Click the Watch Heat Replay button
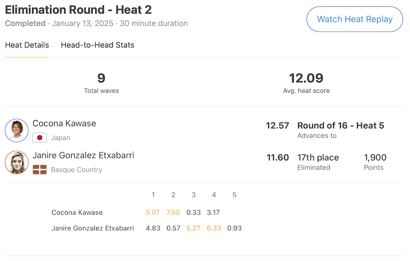This screenshot has height=261, width=410. pos(354,19)
